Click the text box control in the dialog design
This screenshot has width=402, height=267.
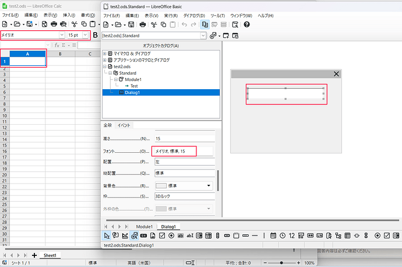click(286, 94)
